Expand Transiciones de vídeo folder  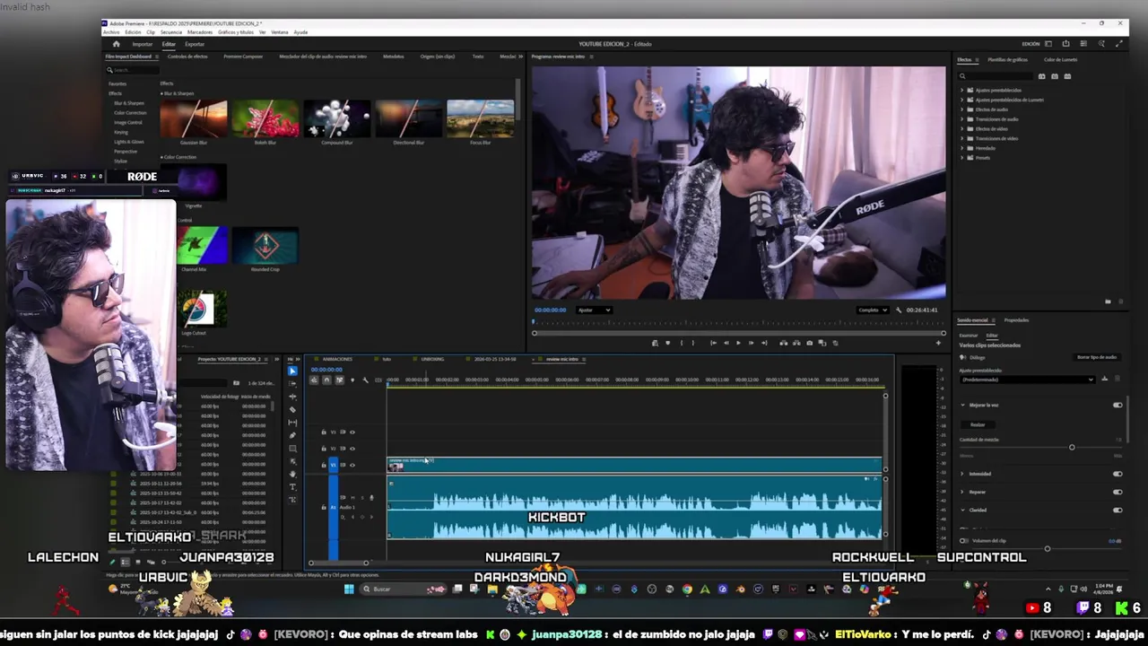[x=962, y=138]
